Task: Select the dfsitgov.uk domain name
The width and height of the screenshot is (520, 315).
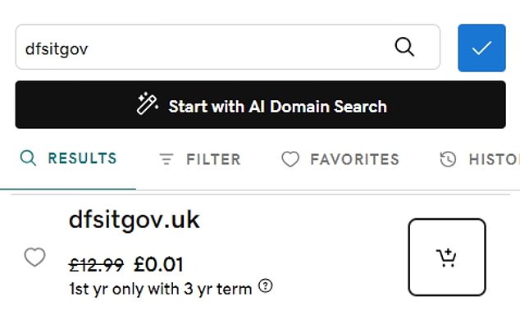Action: tap(135, 220)
